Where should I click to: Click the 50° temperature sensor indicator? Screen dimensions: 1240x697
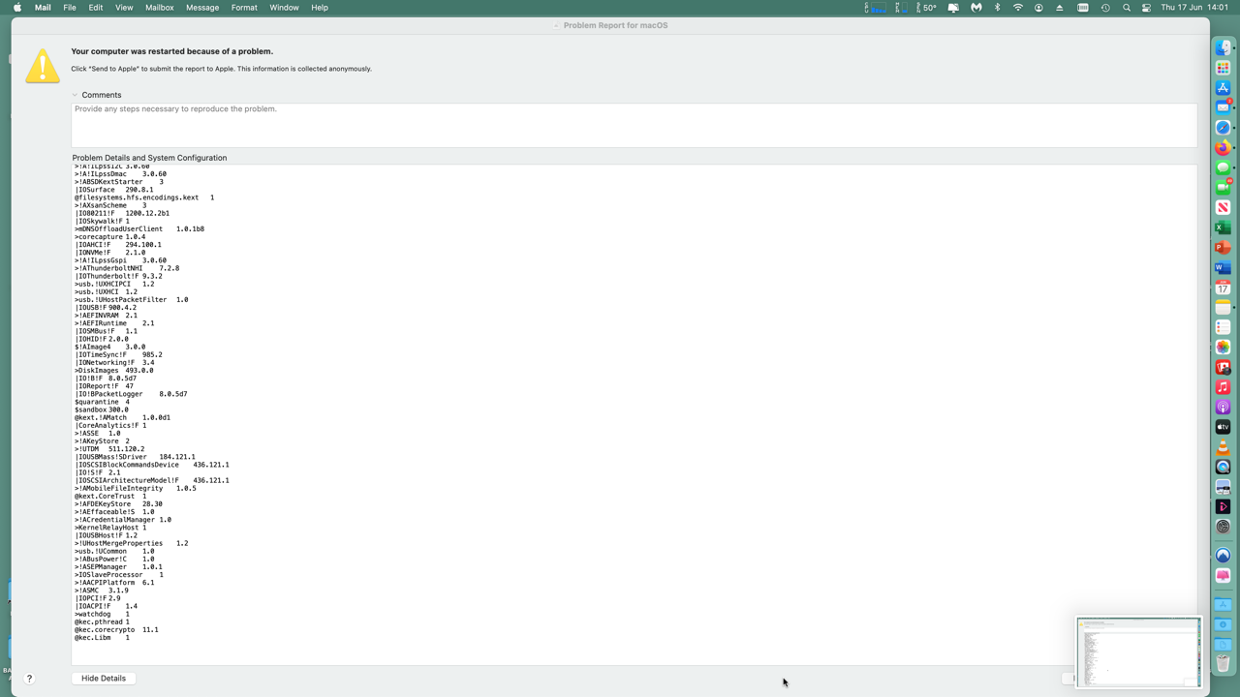[x=925, y=8]
